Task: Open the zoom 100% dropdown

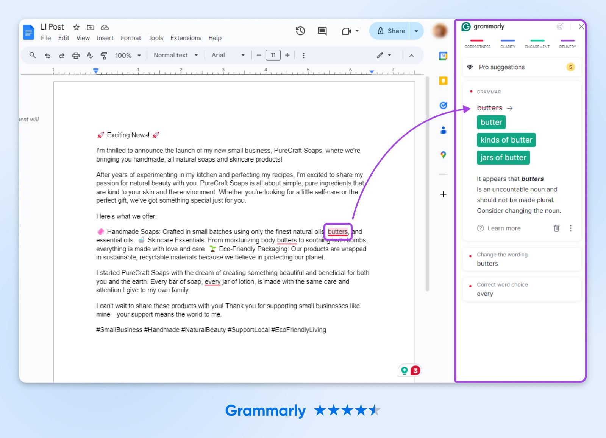Action: coord(128,55)
